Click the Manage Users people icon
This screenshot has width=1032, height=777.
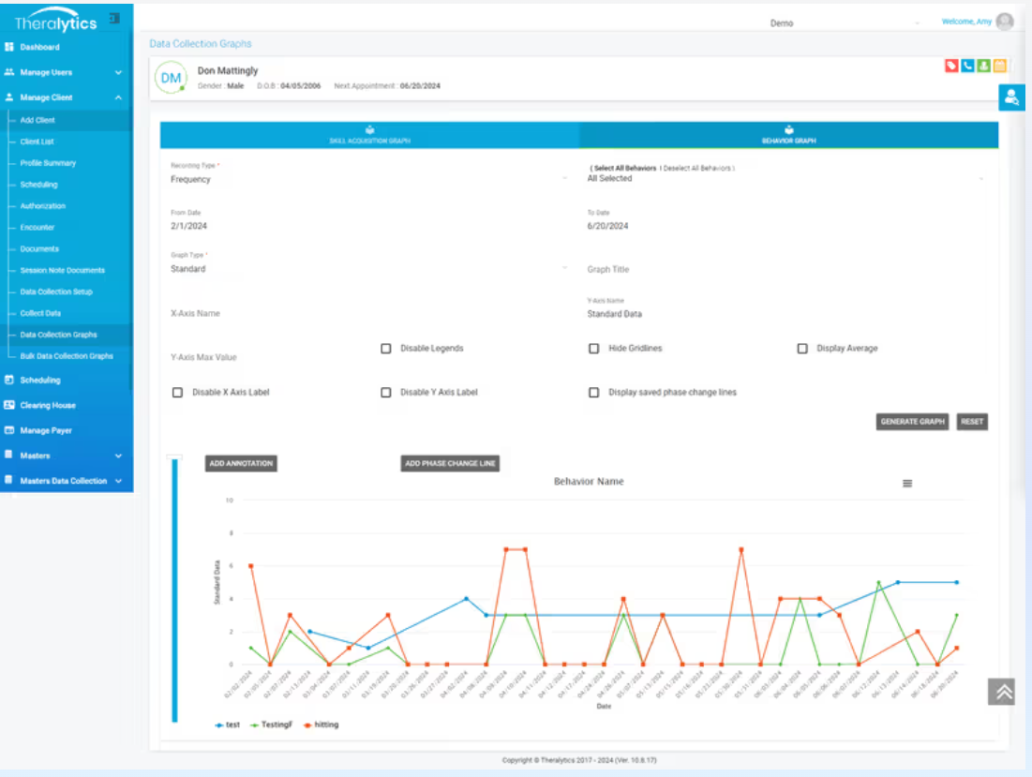[9, 72]
